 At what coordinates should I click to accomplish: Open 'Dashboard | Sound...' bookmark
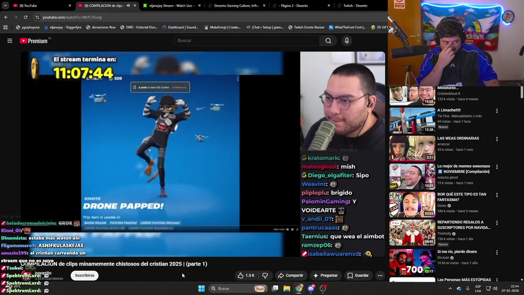[180, 27]
